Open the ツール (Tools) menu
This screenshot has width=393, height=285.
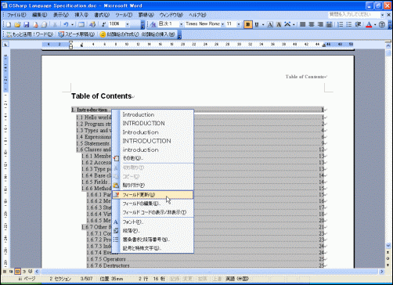(x=124, y=15)
